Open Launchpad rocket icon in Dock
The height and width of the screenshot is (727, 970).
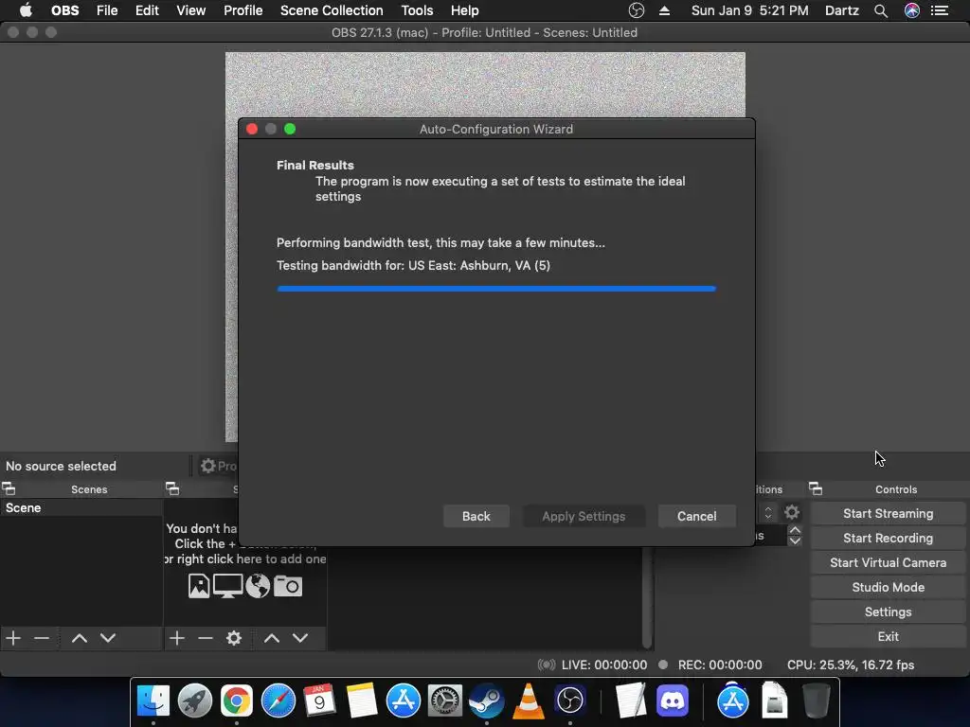click(x=195, y=700)
